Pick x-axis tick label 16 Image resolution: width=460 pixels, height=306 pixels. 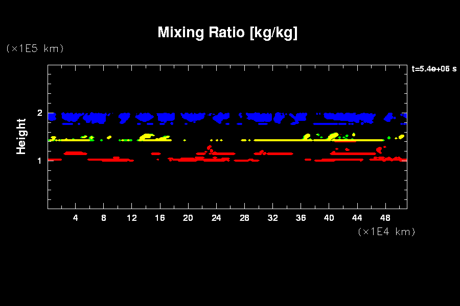[160, 218]
